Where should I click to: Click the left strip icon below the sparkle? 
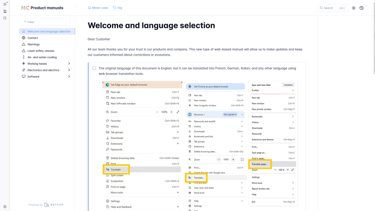click(x=5, y=11)
